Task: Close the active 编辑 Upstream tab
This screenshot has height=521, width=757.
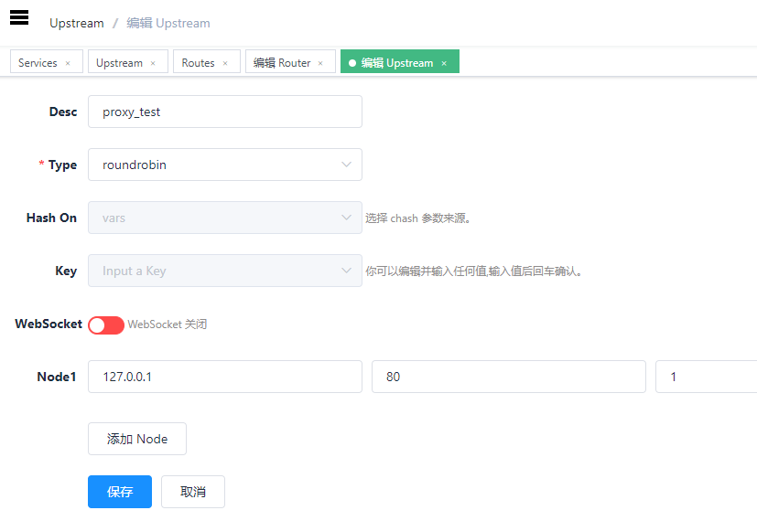Action: pyautogui.click(x=444, y=63)
